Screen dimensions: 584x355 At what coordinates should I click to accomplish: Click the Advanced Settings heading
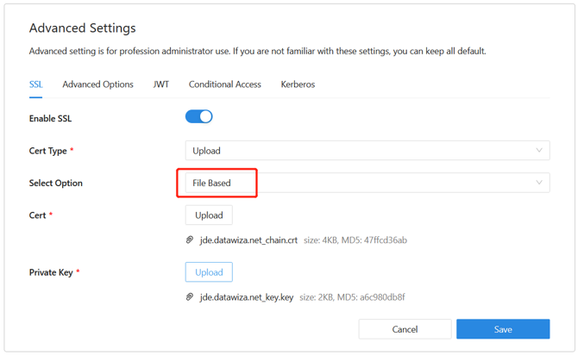point(82,28)
